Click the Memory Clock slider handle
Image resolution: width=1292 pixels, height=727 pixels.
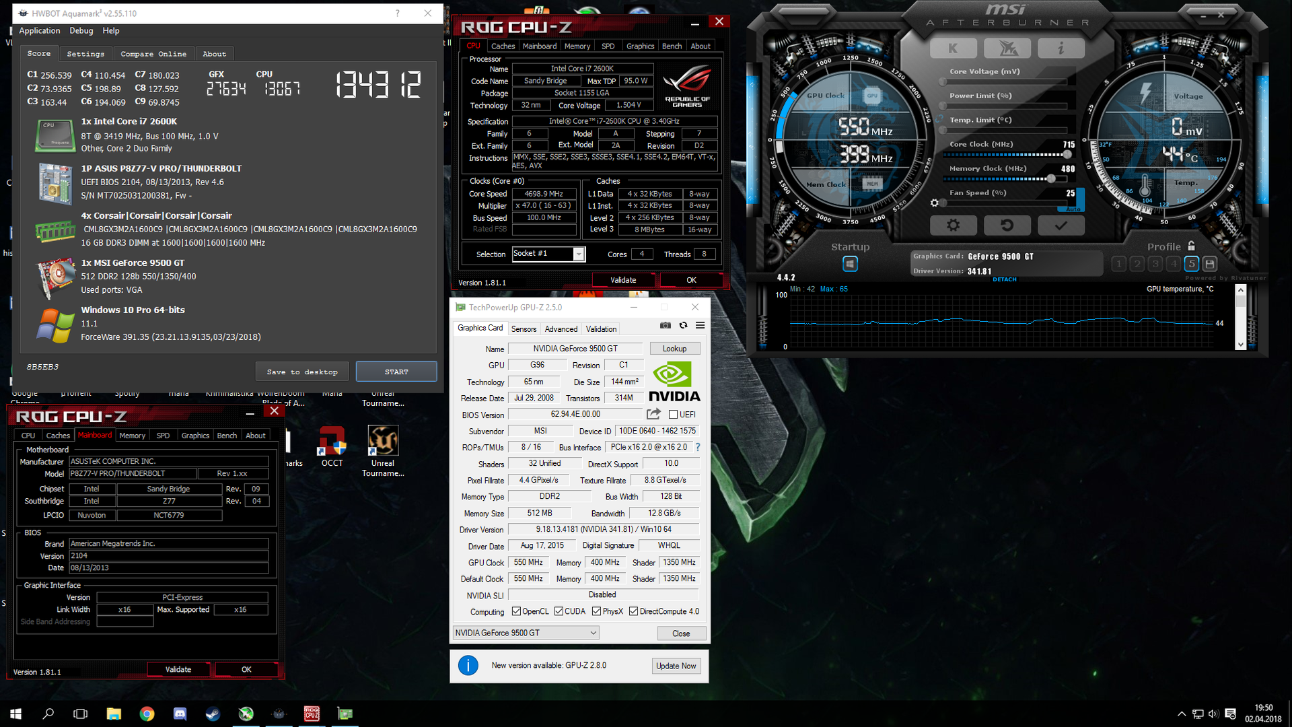click(1050, 179)
